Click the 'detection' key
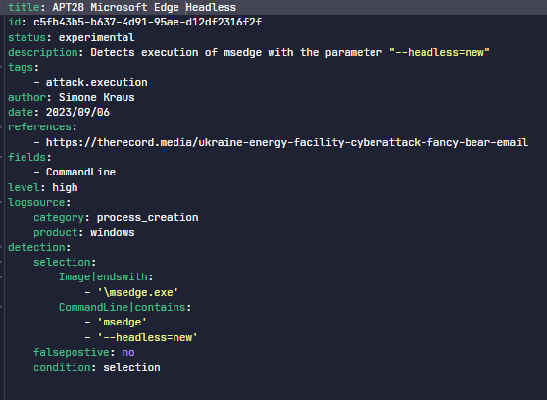The width and height of the screenshot is (547, 400). click(36, 247)
